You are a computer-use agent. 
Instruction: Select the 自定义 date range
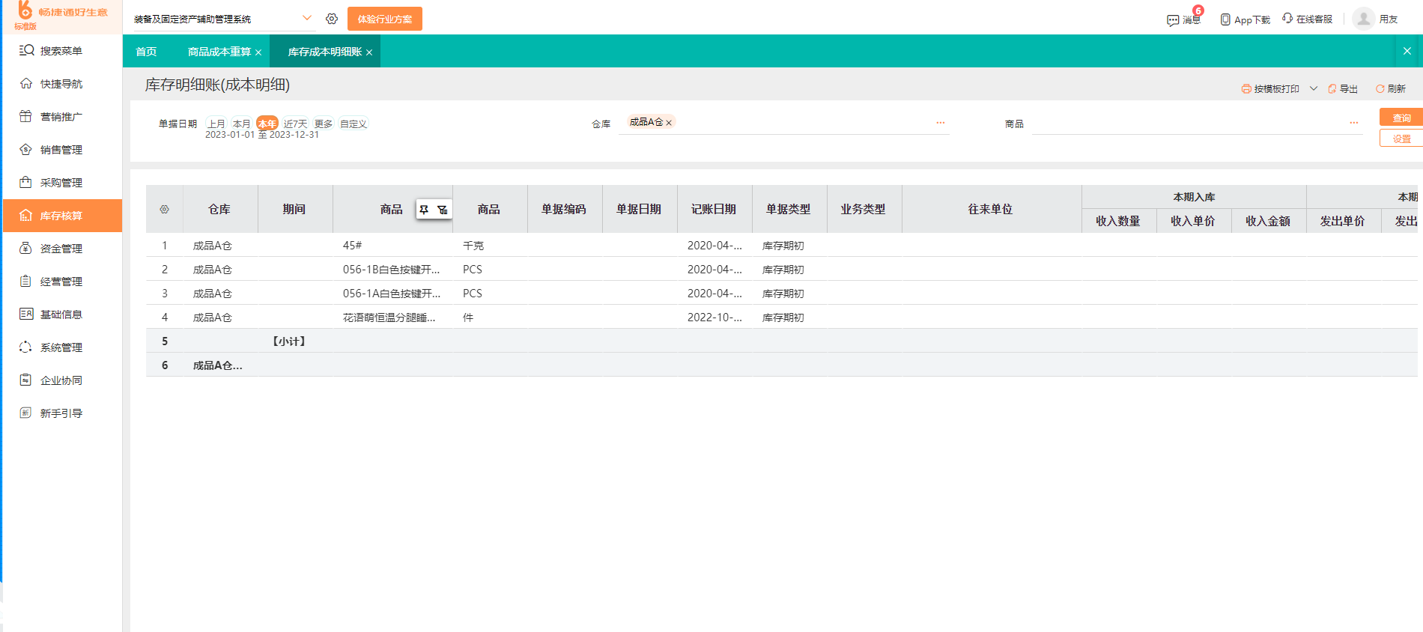(354, 124)
